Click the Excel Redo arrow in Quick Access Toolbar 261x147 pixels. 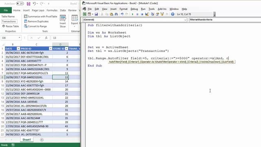pos(42,4)
